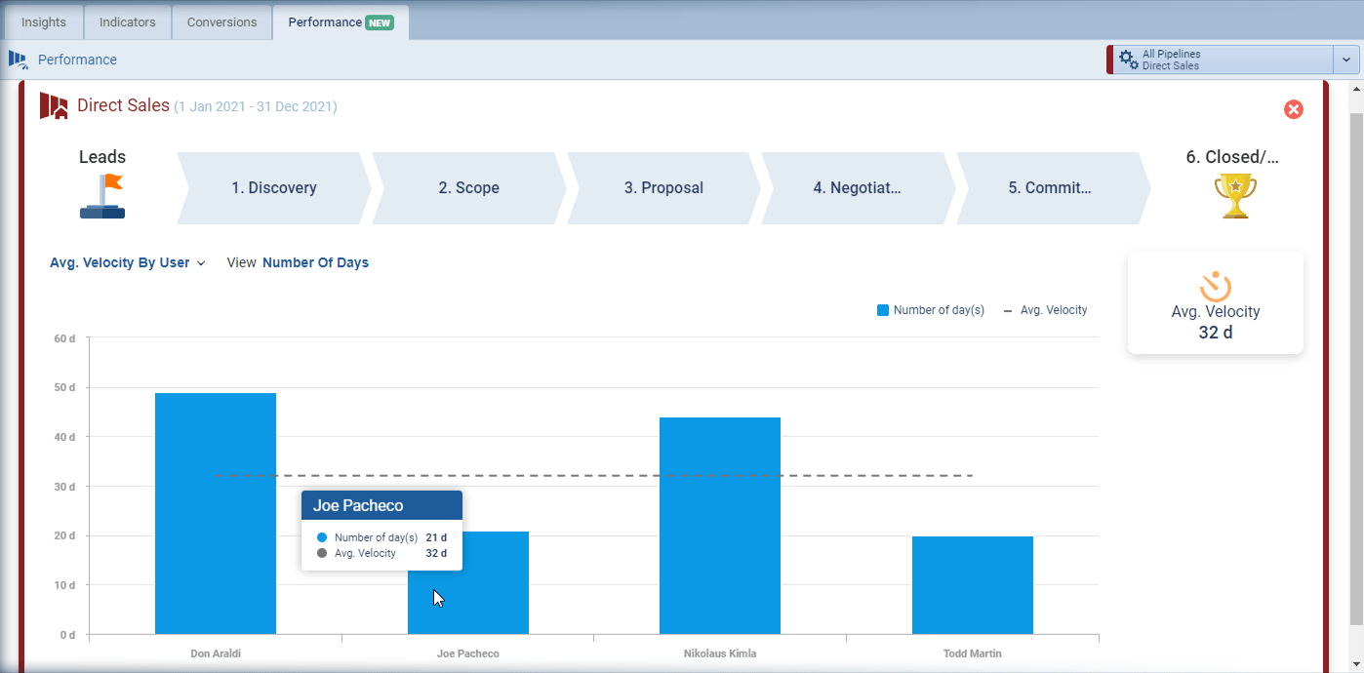Click the pipeline settings gear icon
1364x673 pixels.
[x=1128, y=59]
